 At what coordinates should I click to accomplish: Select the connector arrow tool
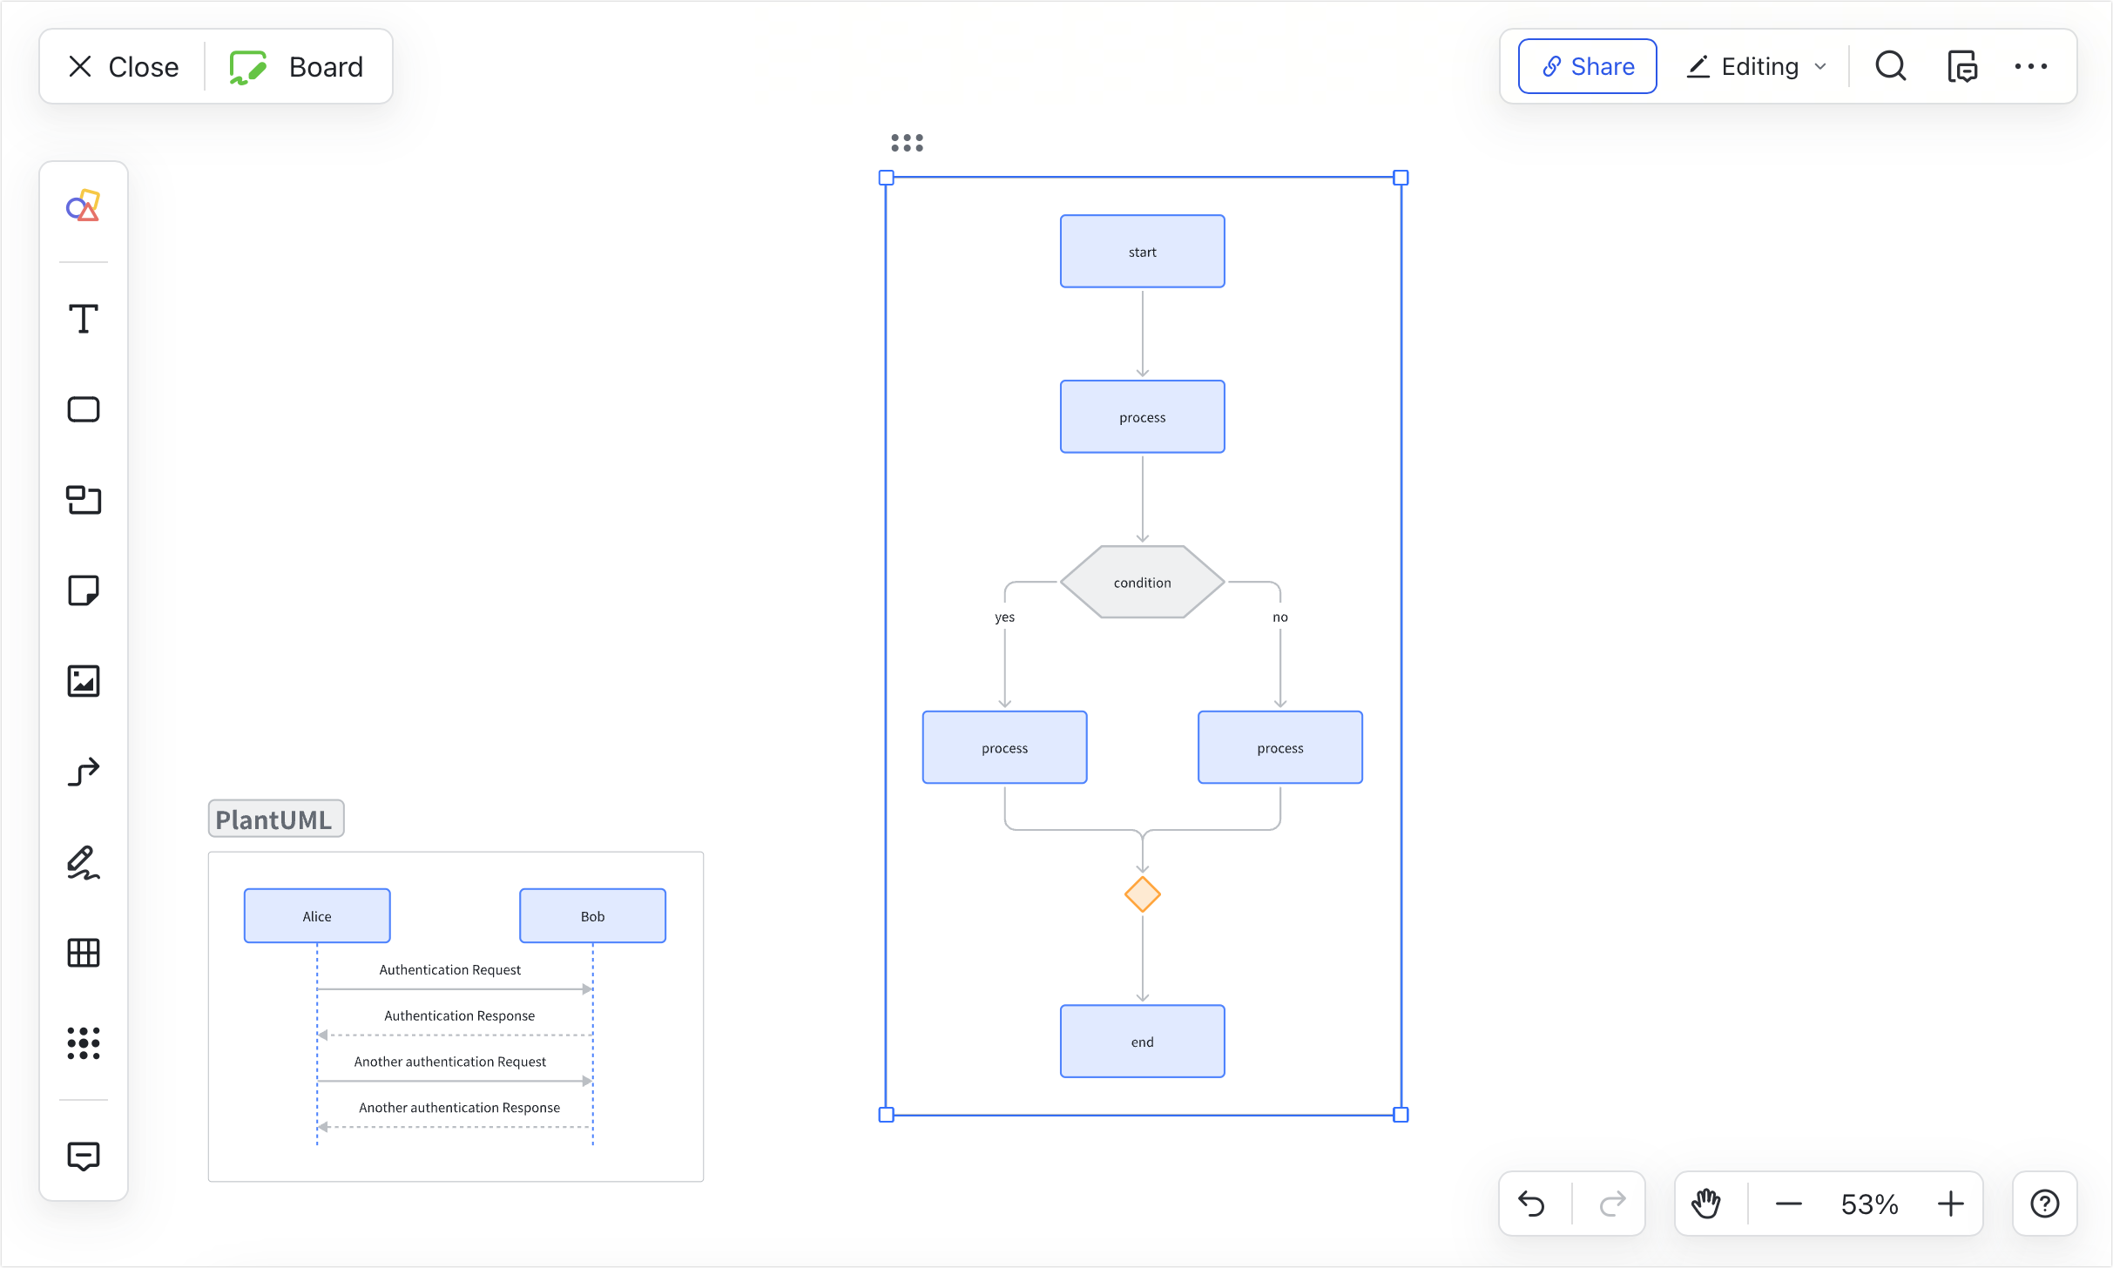click(x=84, y=772)
